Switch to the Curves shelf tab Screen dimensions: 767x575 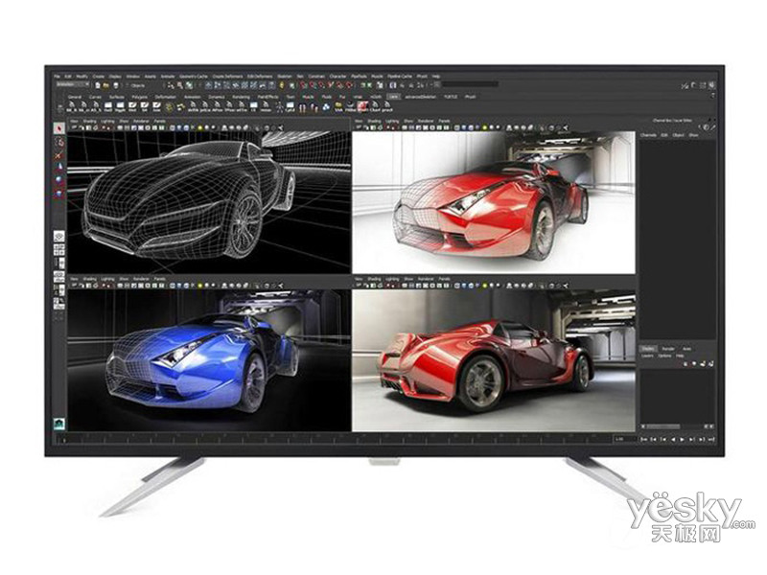point(95,97)
